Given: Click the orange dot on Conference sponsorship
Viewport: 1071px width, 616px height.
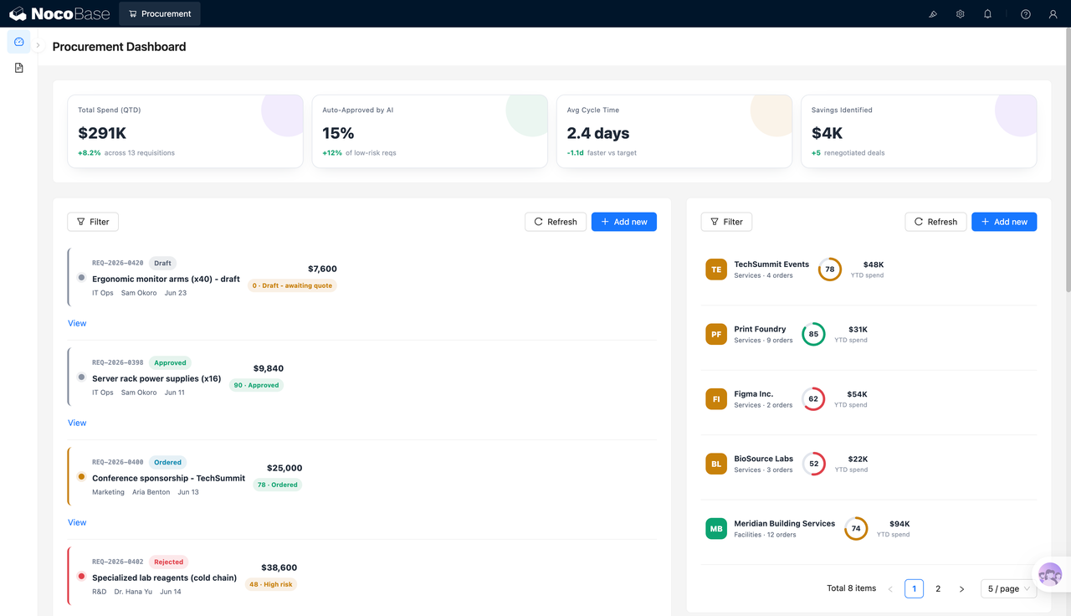Looking at the screenshot, I should [81, 476].
